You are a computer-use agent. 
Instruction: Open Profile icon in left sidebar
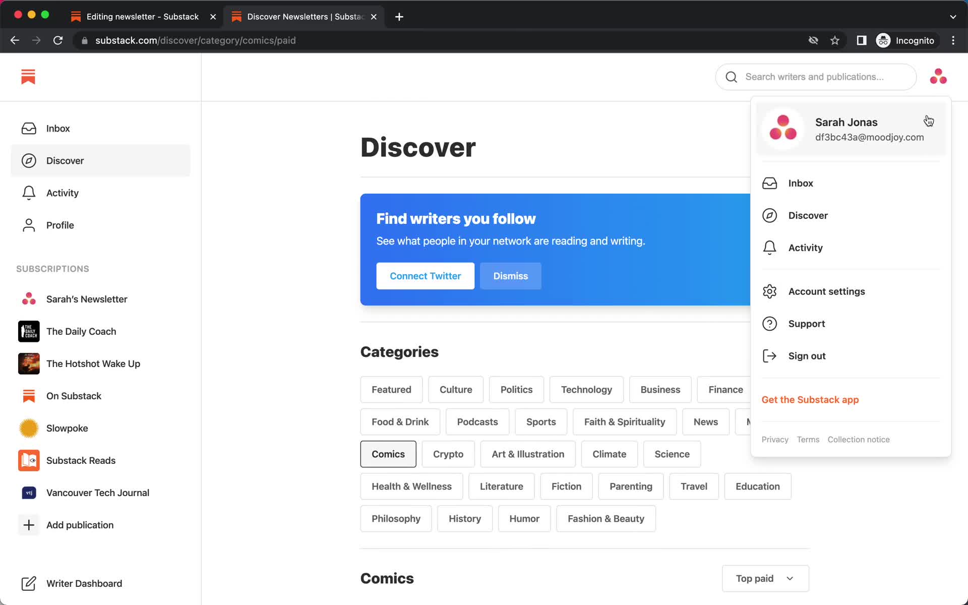[27, 224]
